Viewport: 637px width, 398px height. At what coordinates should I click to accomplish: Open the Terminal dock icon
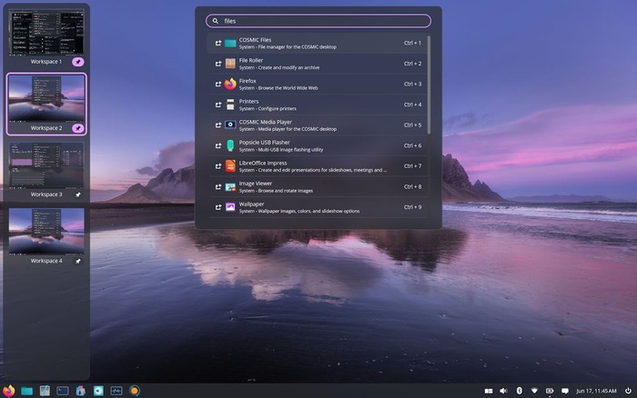tap(63, 391)
